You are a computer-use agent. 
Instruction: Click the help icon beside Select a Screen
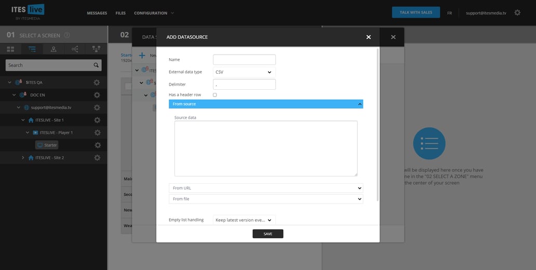(x=67, y=35)
